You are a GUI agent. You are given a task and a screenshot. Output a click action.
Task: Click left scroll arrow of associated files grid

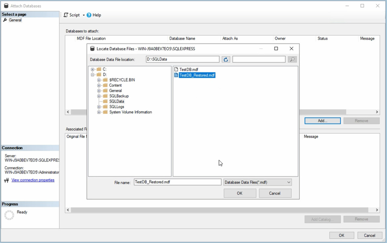tap(68, 210)
